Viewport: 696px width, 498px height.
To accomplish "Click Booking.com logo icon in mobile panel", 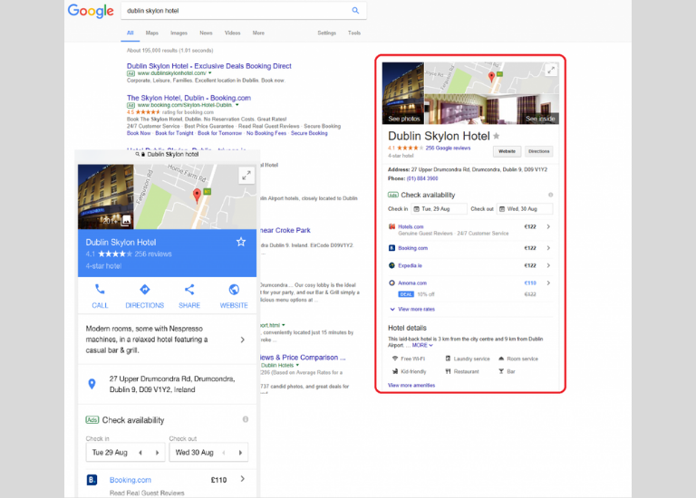I will click(92, 480).
